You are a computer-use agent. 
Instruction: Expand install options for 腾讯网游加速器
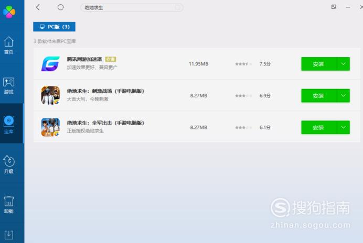[x=343, y=64]
